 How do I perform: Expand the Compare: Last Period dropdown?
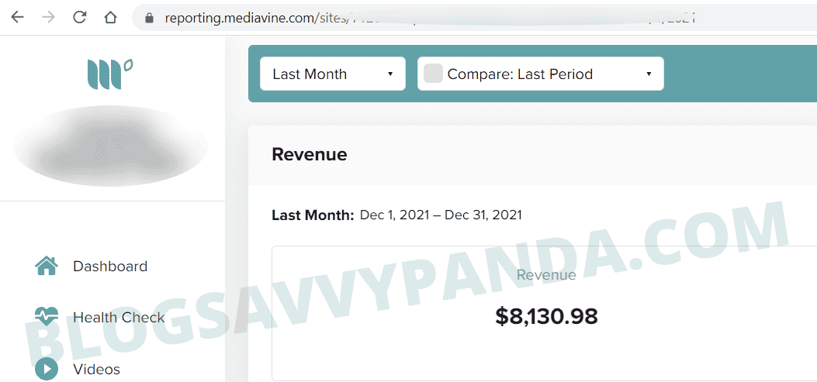pos(541,74)
